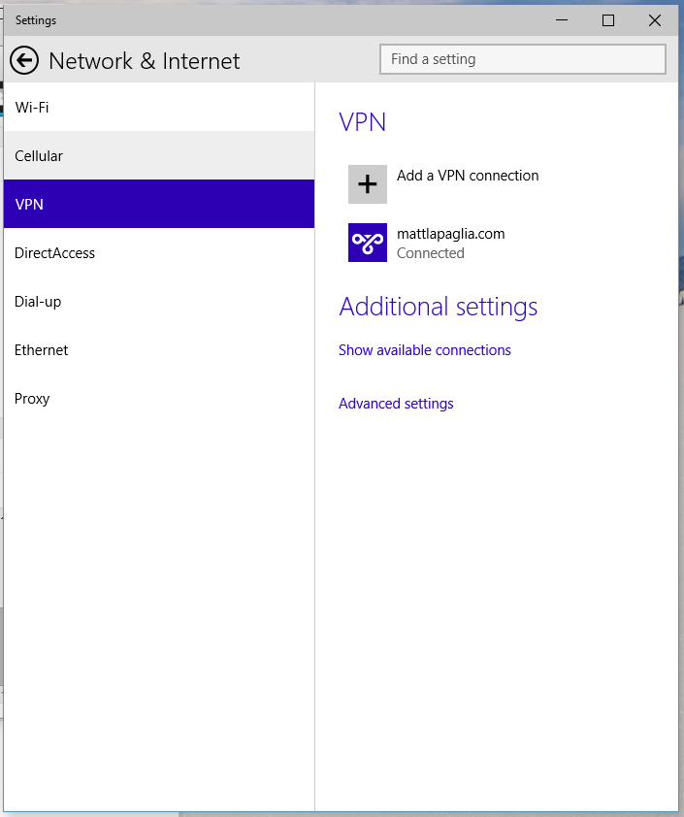Click the Connected status text
The image size is (684, 817).
(x=431, y=253)
